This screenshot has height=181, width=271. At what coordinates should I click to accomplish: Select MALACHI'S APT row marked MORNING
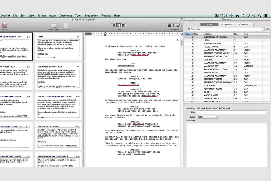pos(227,66)
